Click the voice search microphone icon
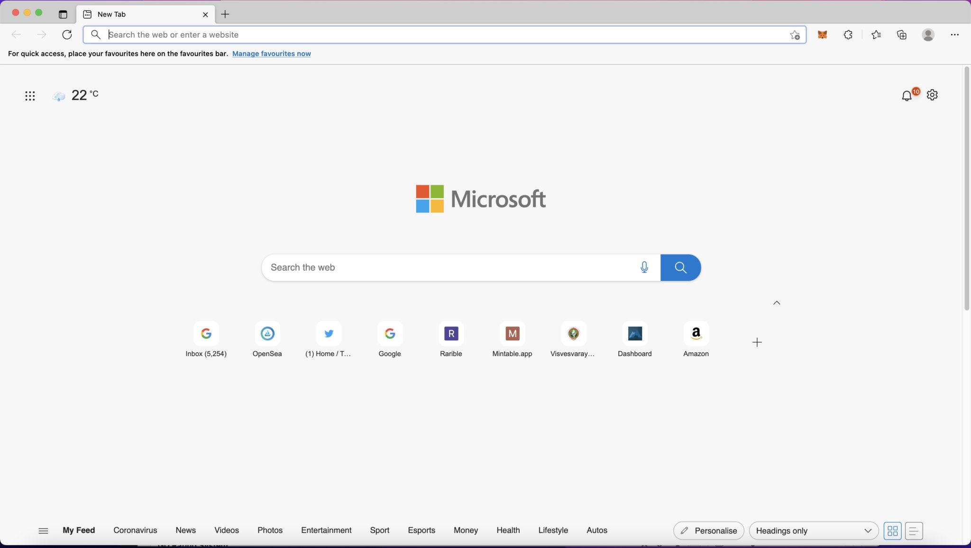 [644, 267]
